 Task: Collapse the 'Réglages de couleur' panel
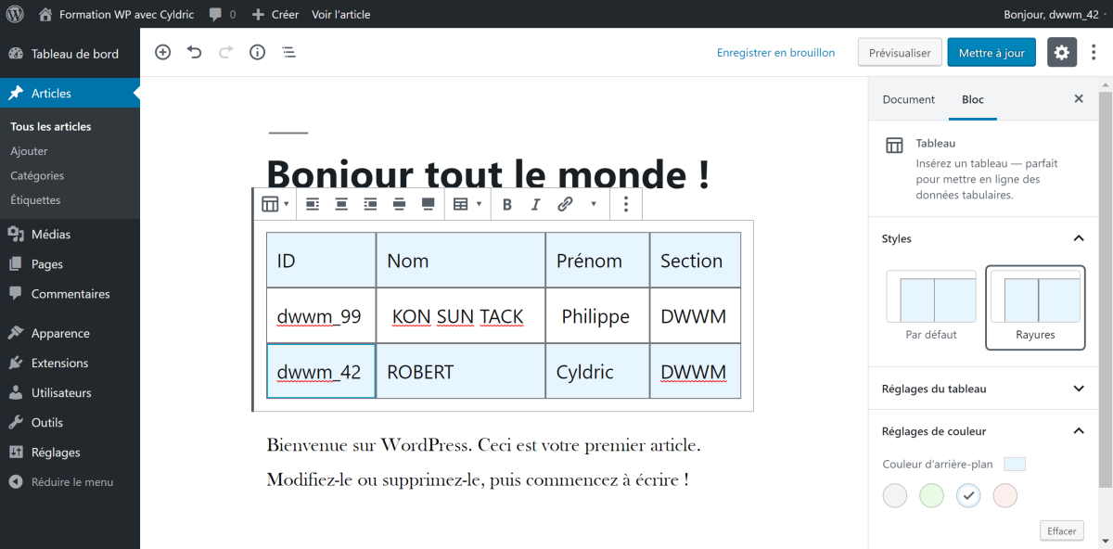(x=983, y=431)
